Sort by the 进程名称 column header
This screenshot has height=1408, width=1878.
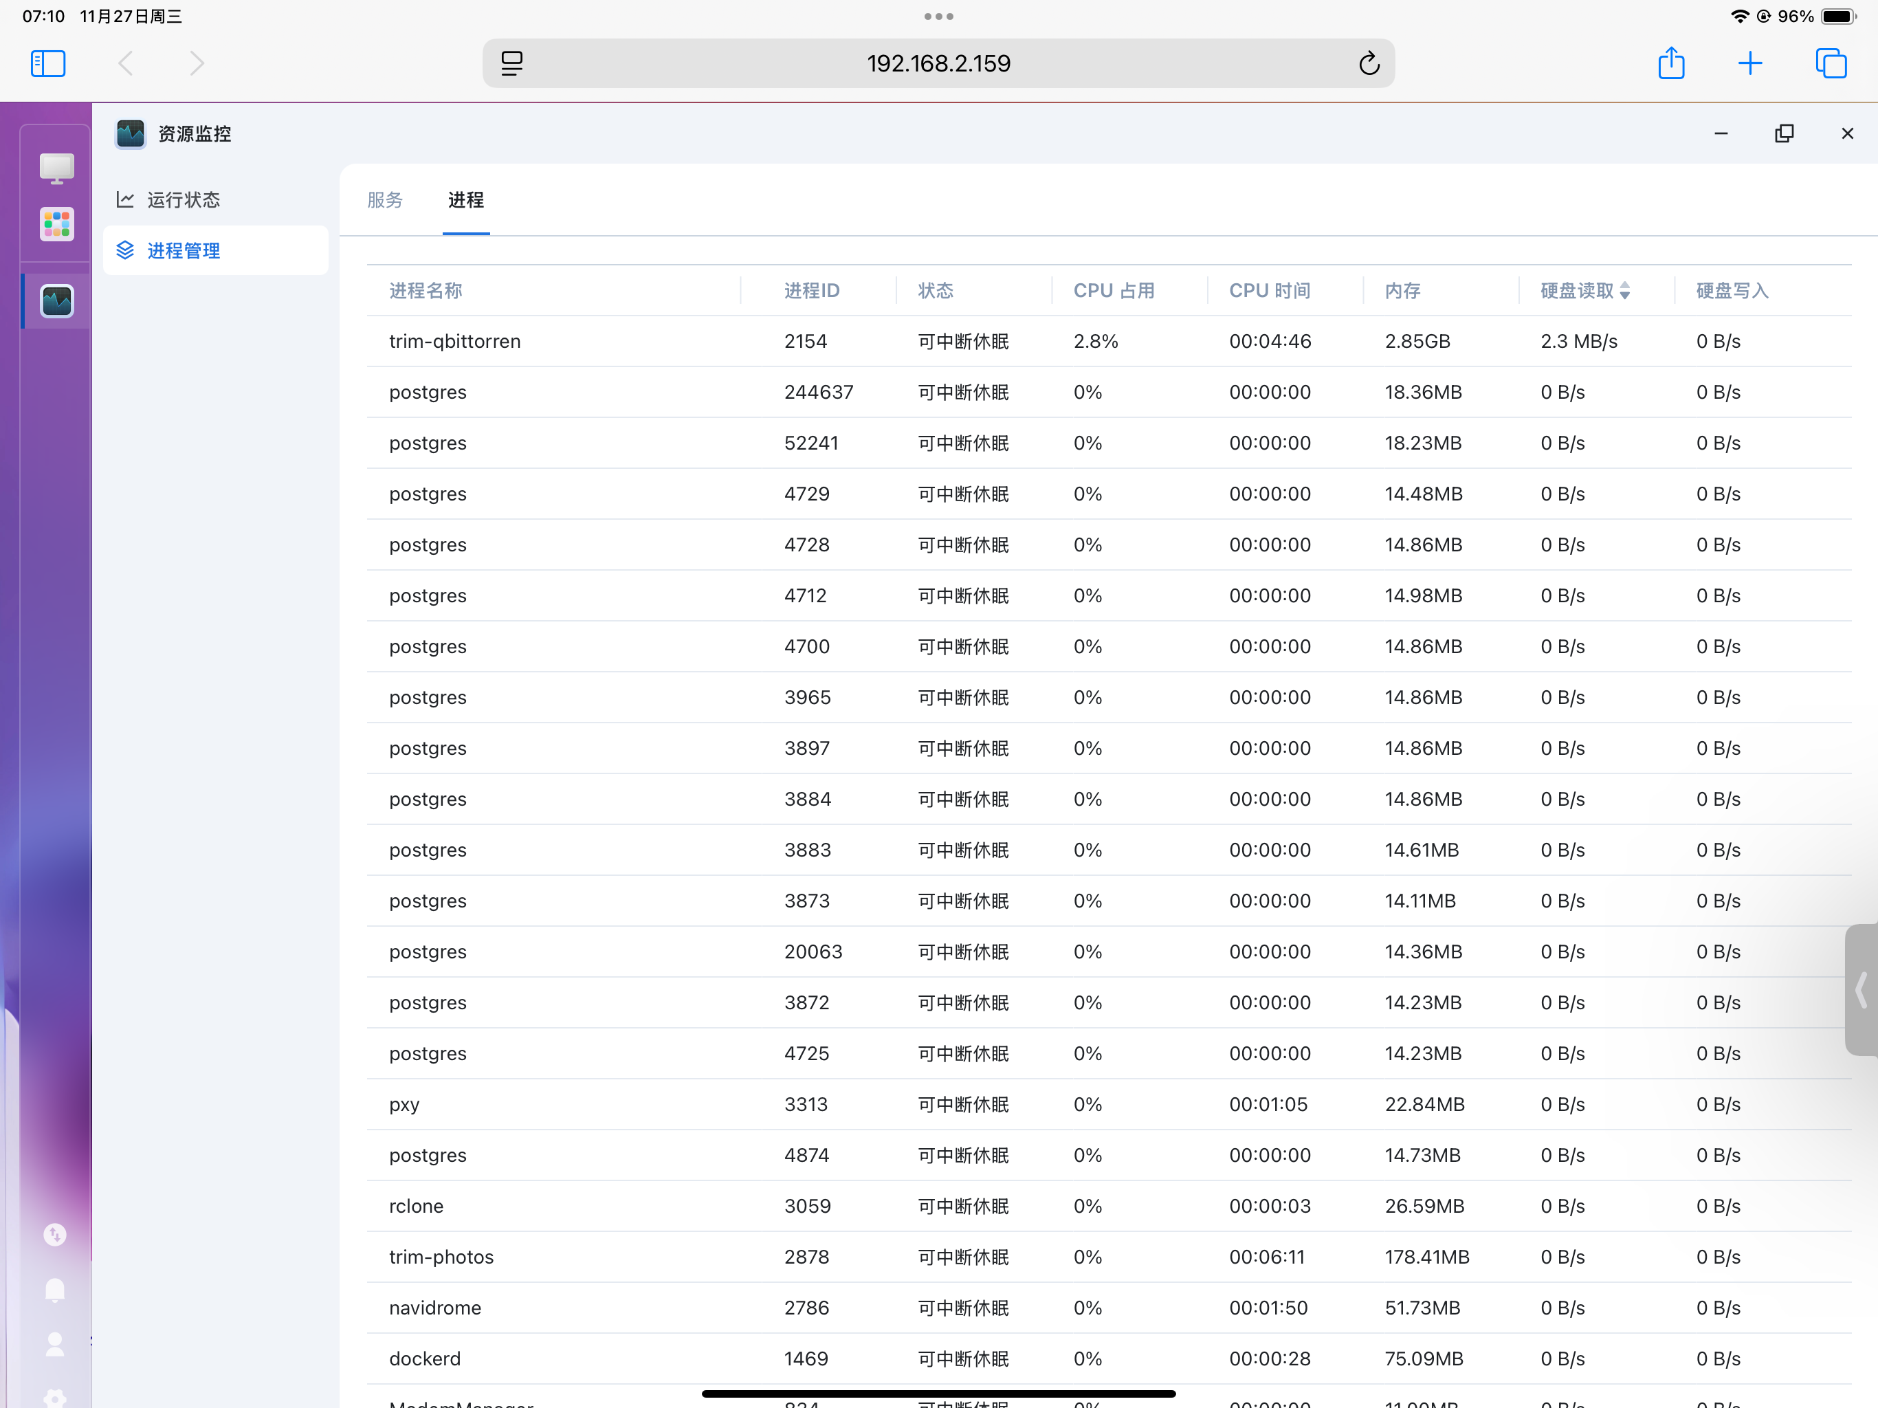click(426, 290)
